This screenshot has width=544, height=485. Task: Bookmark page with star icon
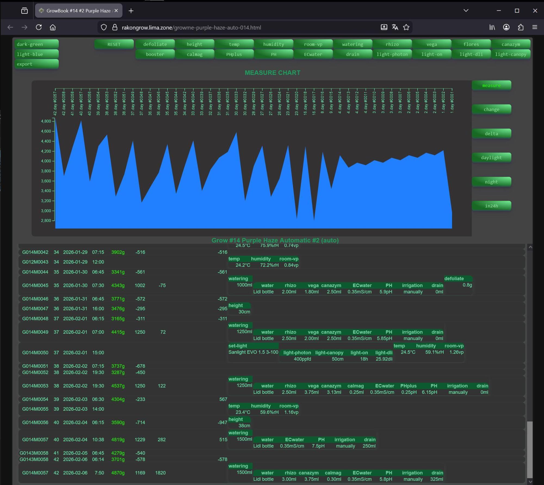[x=406, y=27]
